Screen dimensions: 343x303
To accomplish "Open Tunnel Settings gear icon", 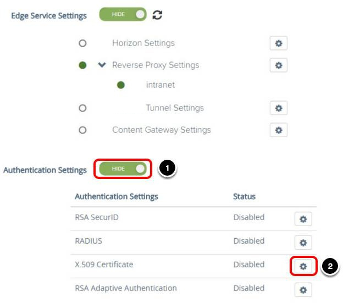I will pyautogui.click(x=278, y=108).
